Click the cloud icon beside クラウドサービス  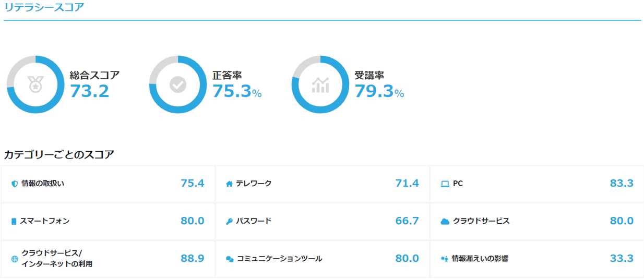point(445,221)
